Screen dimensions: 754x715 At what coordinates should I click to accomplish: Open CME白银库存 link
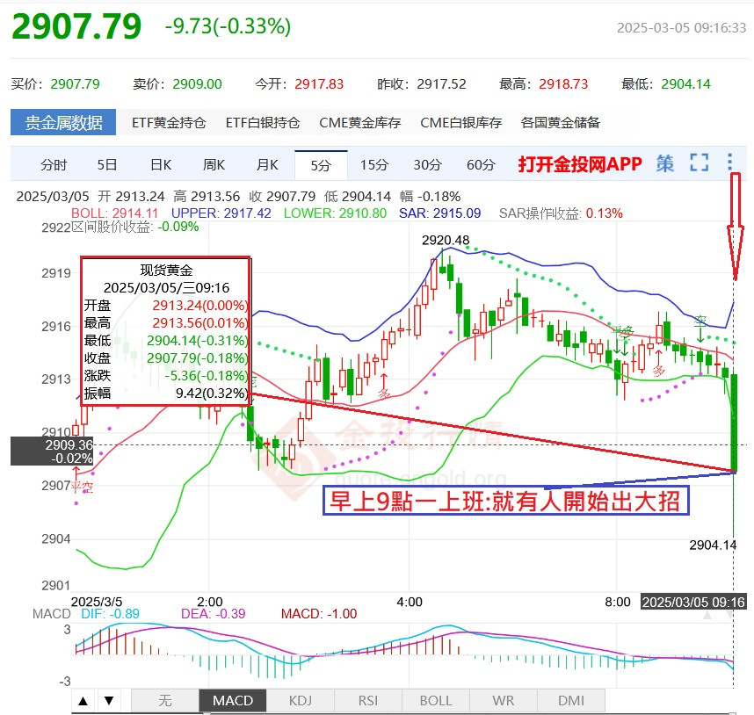(461, 122)
